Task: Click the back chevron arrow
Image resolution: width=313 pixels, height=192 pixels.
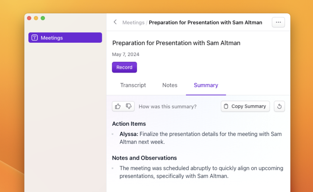Action: coord(115,22)
